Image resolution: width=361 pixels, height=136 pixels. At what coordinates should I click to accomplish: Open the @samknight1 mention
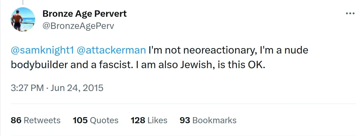[x=42, y=50]
